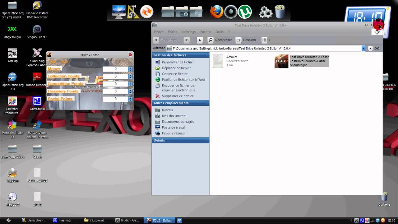
Task: Click the Competition Points spinner arrows
Action: click(x=130, y=84)
